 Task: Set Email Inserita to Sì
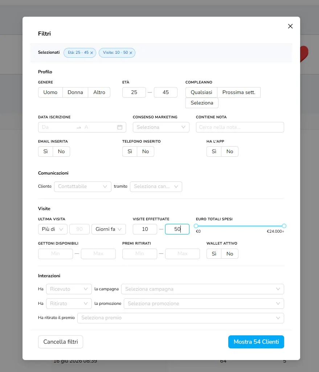[x=45, y=152]
